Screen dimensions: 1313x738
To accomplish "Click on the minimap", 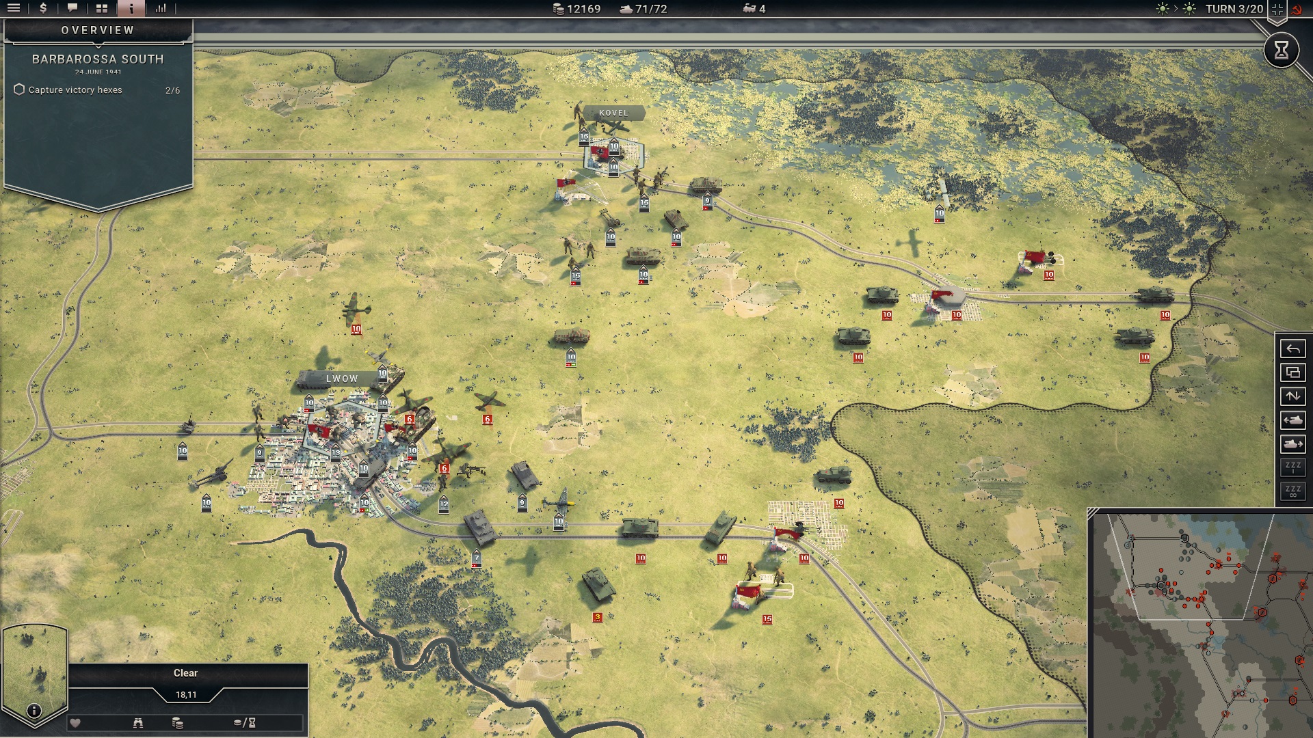I will coord(1200,623).
